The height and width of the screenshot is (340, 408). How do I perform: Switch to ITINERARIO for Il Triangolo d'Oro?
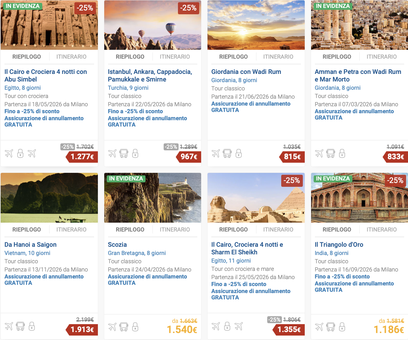tap(382, 229)
